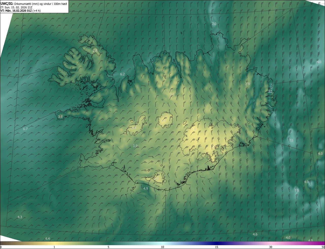
Task: Click the '1.0' value label over the central glacier
Action: (193, 129)
